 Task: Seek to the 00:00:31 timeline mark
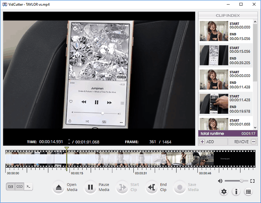pos(141,173)
